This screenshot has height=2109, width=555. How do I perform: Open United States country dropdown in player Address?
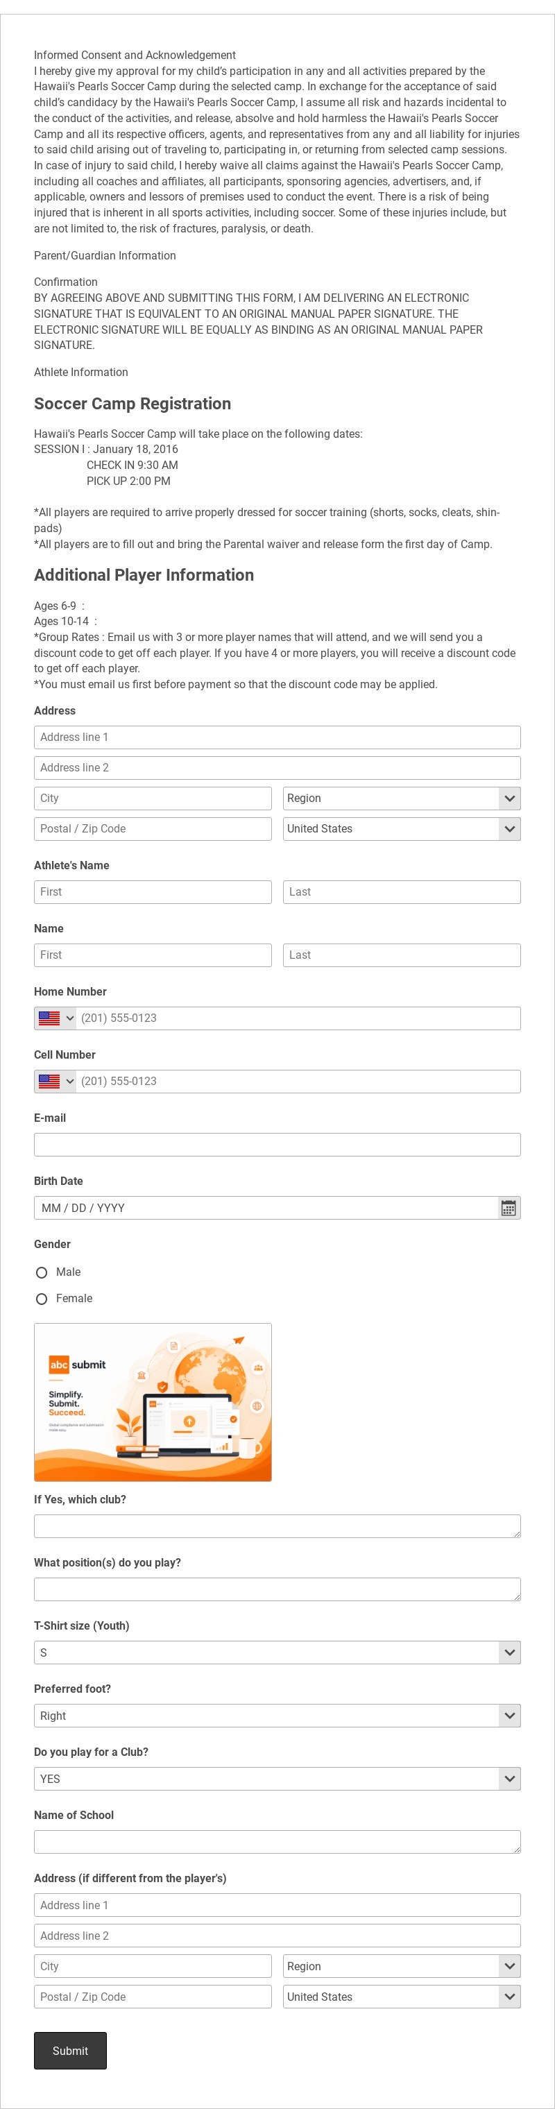(x=402, y=828)
